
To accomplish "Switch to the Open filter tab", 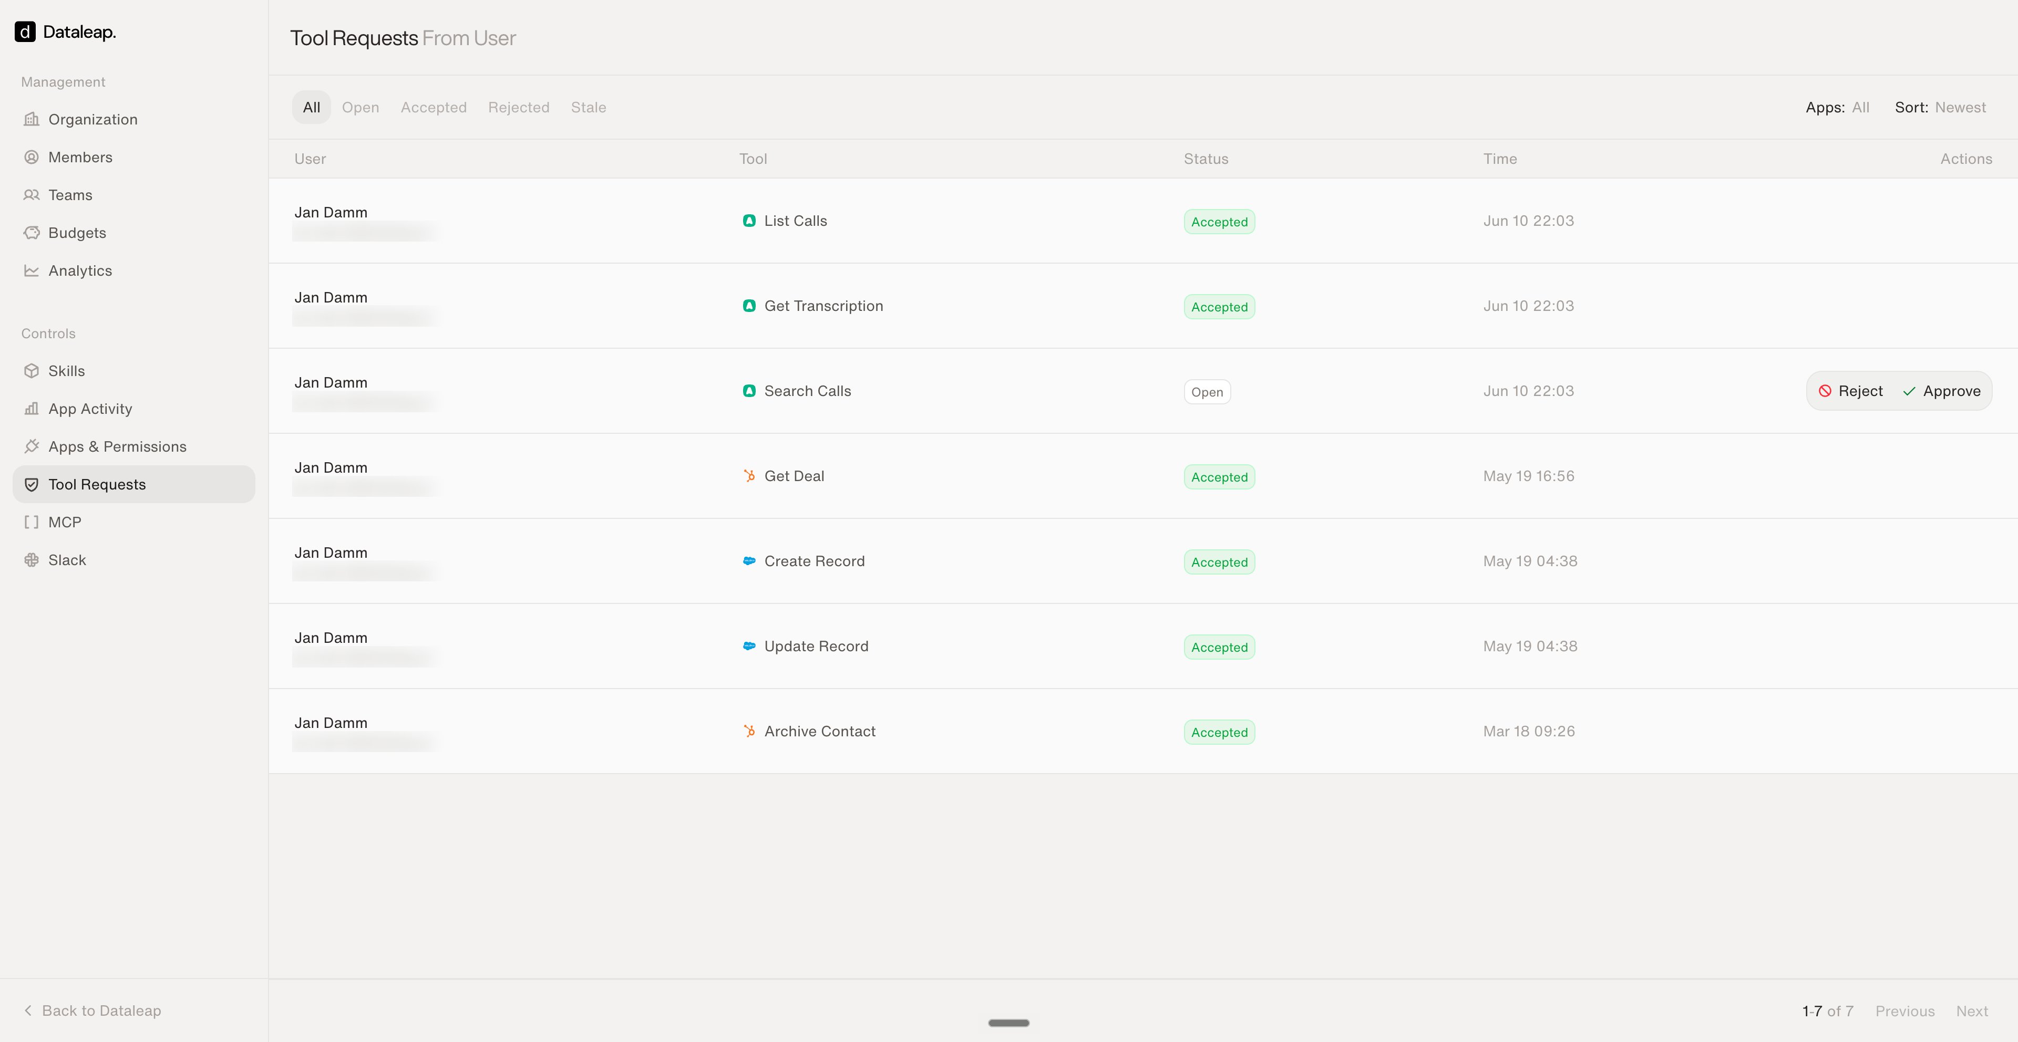I will pos(361,107).
